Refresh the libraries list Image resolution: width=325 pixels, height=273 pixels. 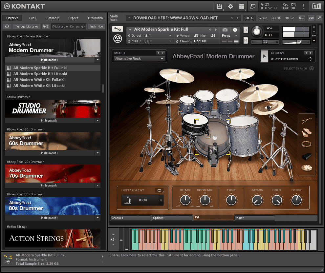coord(7,27)
